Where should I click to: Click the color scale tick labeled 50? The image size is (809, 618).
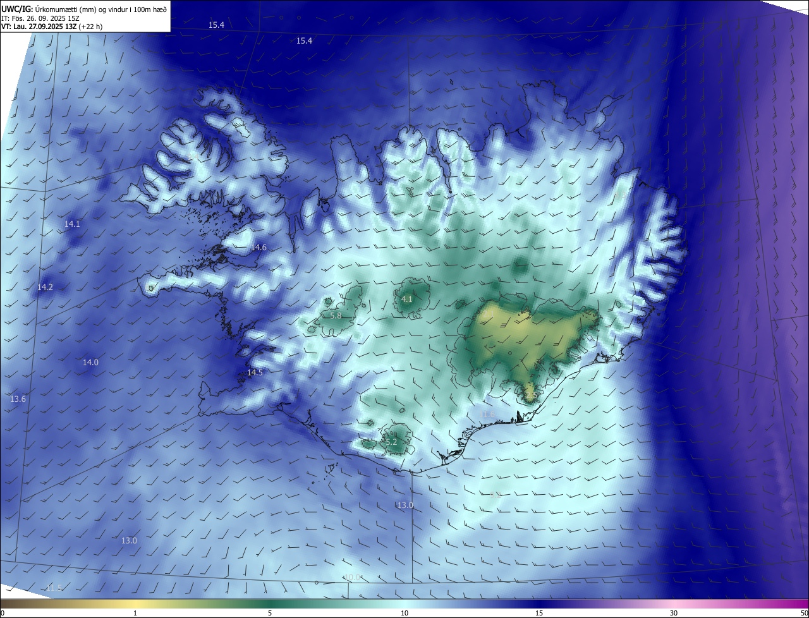pyautogui.click(x=804, y=613)
